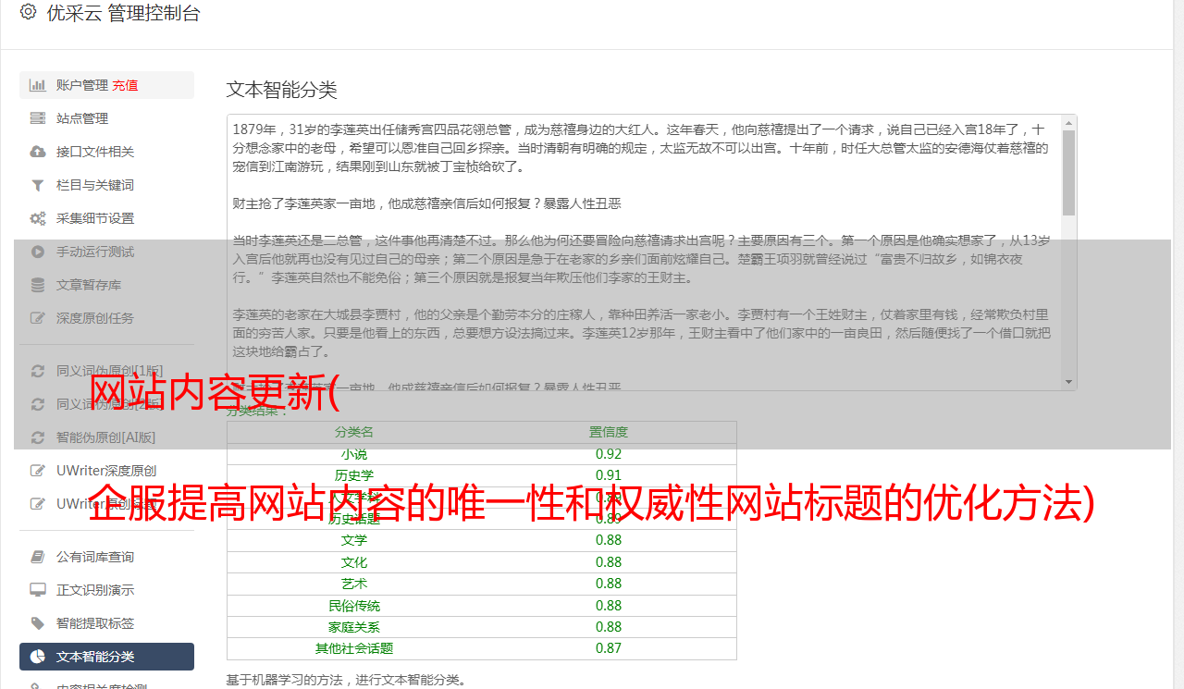The height and width of the screenshot is (689, 1184).
Task: Click the refresh icon for 智能伪原创[AI版]
Action: click(x=38, y=437)
